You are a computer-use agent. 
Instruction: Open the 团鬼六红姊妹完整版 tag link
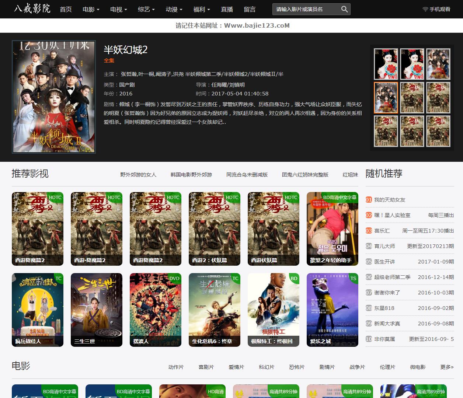point(305,175)
